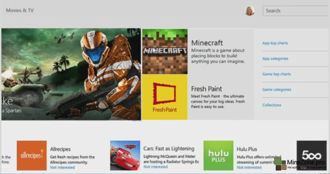Open the Minecraft title text
The height and width of the screenshot is (174, 330).
pyautogui.click(x=207, y=43)
